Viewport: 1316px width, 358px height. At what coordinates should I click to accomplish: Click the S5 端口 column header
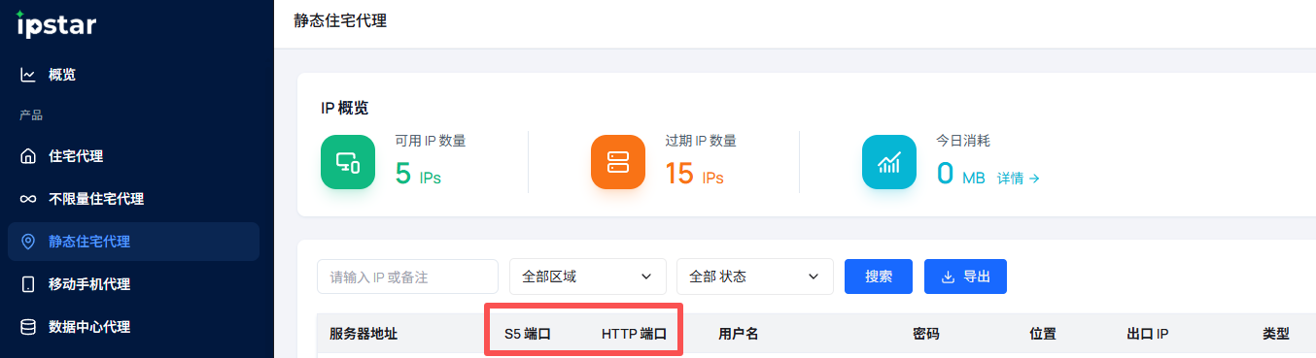coord(528,334)
